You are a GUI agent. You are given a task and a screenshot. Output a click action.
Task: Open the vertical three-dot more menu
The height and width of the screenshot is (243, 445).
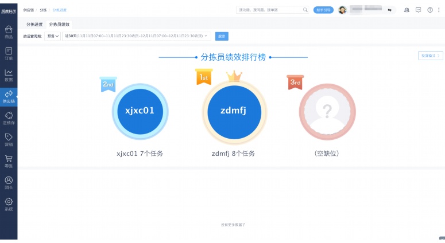click(x=439, y=10)
